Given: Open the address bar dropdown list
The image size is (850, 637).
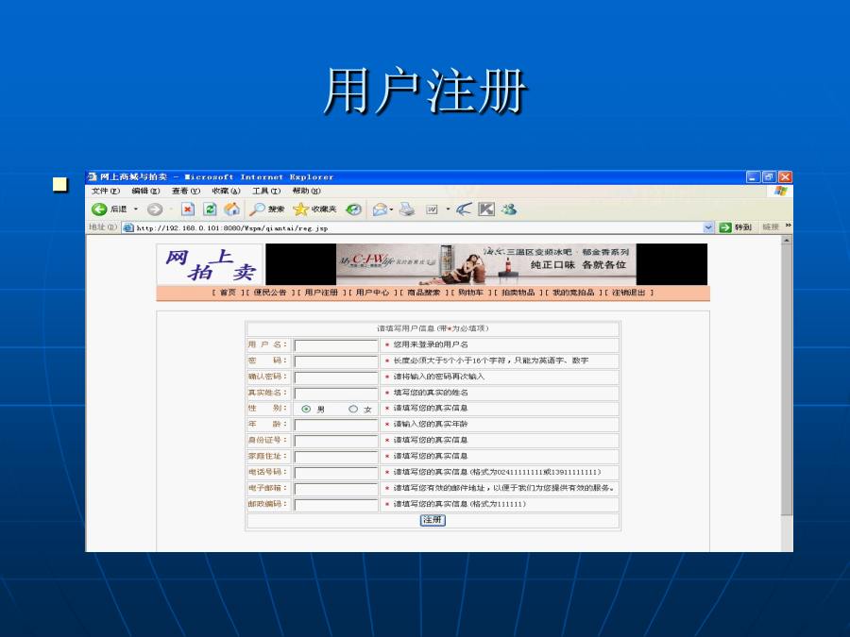Looking at the screenshot, I should tap(708, 227).
